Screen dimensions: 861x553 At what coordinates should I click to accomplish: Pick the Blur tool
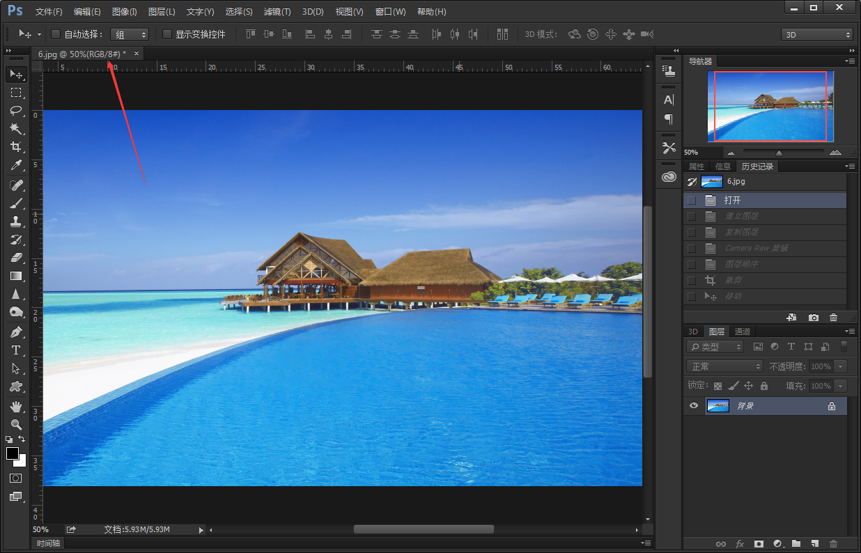click(15, 294)
